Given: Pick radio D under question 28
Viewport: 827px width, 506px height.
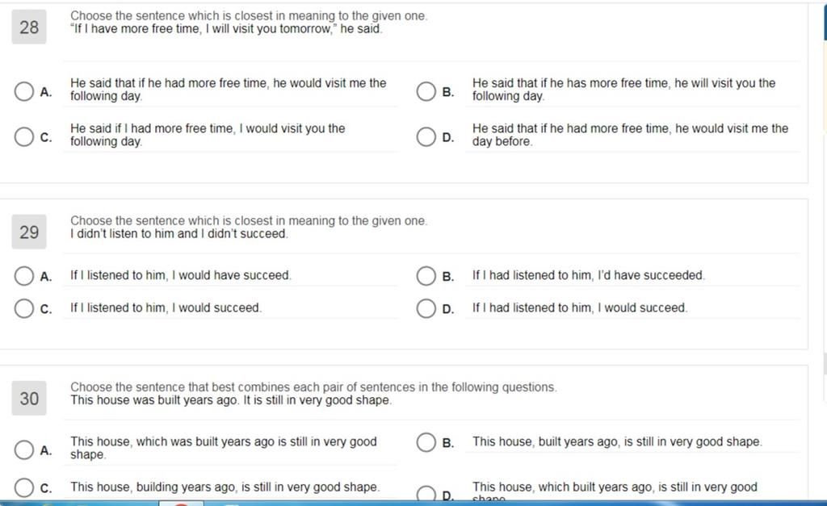Looking at the screenshot, I should [426, 136].
